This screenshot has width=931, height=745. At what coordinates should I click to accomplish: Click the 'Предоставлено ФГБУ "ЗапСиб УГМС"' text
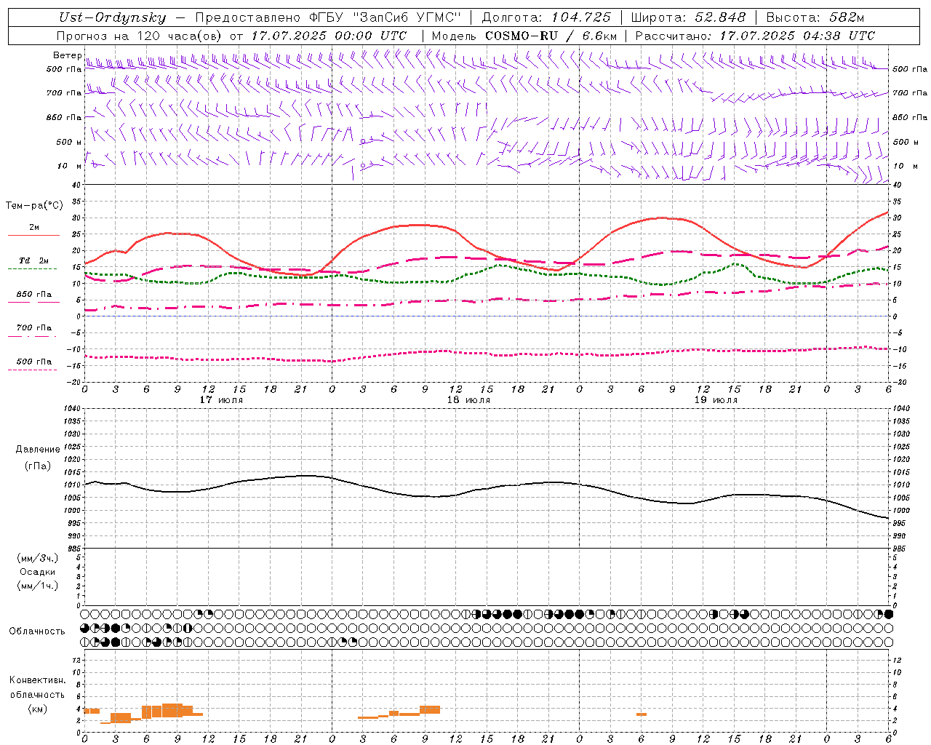click(328, 18)
